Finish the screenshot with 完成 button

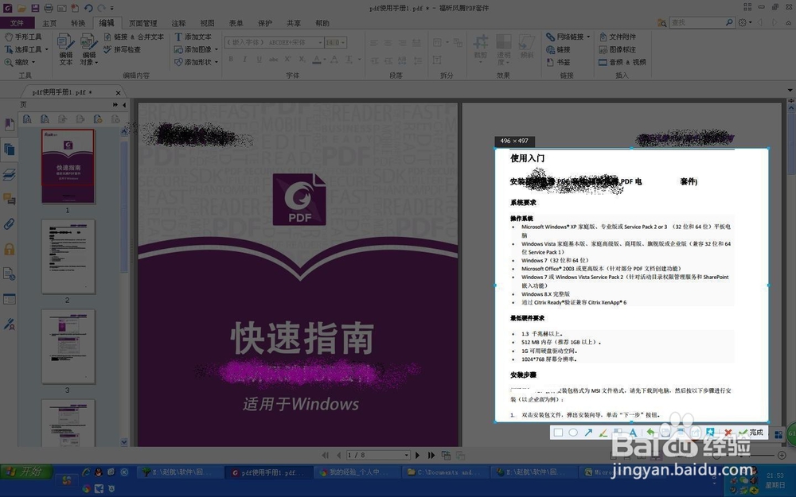pyautogui.click(x=751, y=433)
